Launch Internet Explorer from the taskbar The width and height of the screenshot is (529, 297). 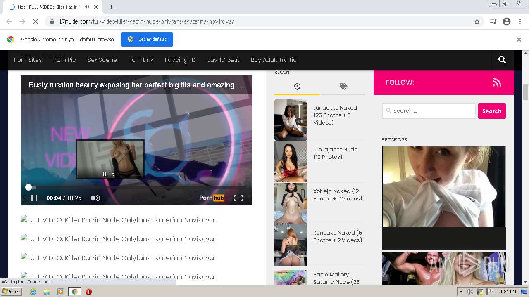[33, 292]
